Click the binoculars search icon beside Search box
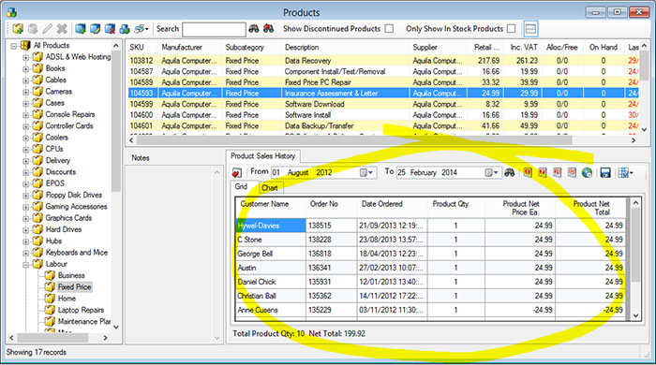This screenshot has height=365, width=656. 254,29
